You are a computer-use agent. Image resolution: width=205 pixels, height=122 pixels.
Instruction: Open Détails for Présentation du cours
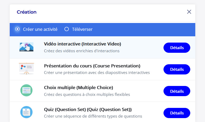pyautogui.click(x=177, y=69)
